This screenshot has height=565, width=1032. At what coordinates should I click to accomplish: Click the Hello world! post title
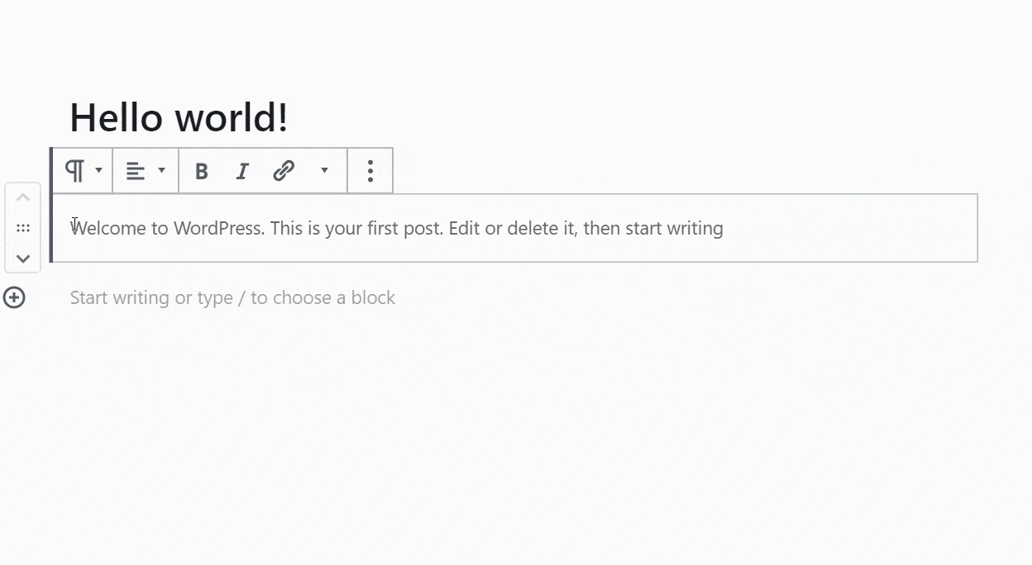(x=179, y=117)
